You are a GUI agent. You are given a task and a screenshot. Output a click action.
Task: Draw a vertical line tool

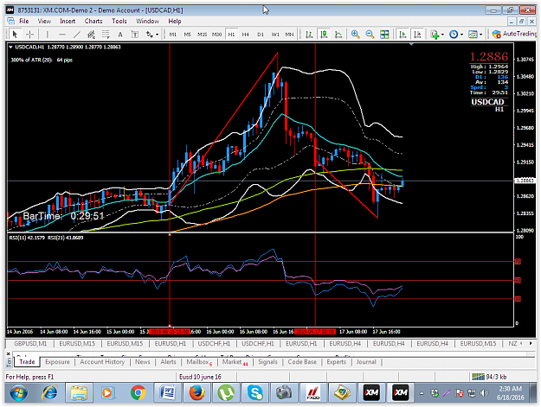coord(48,34)
